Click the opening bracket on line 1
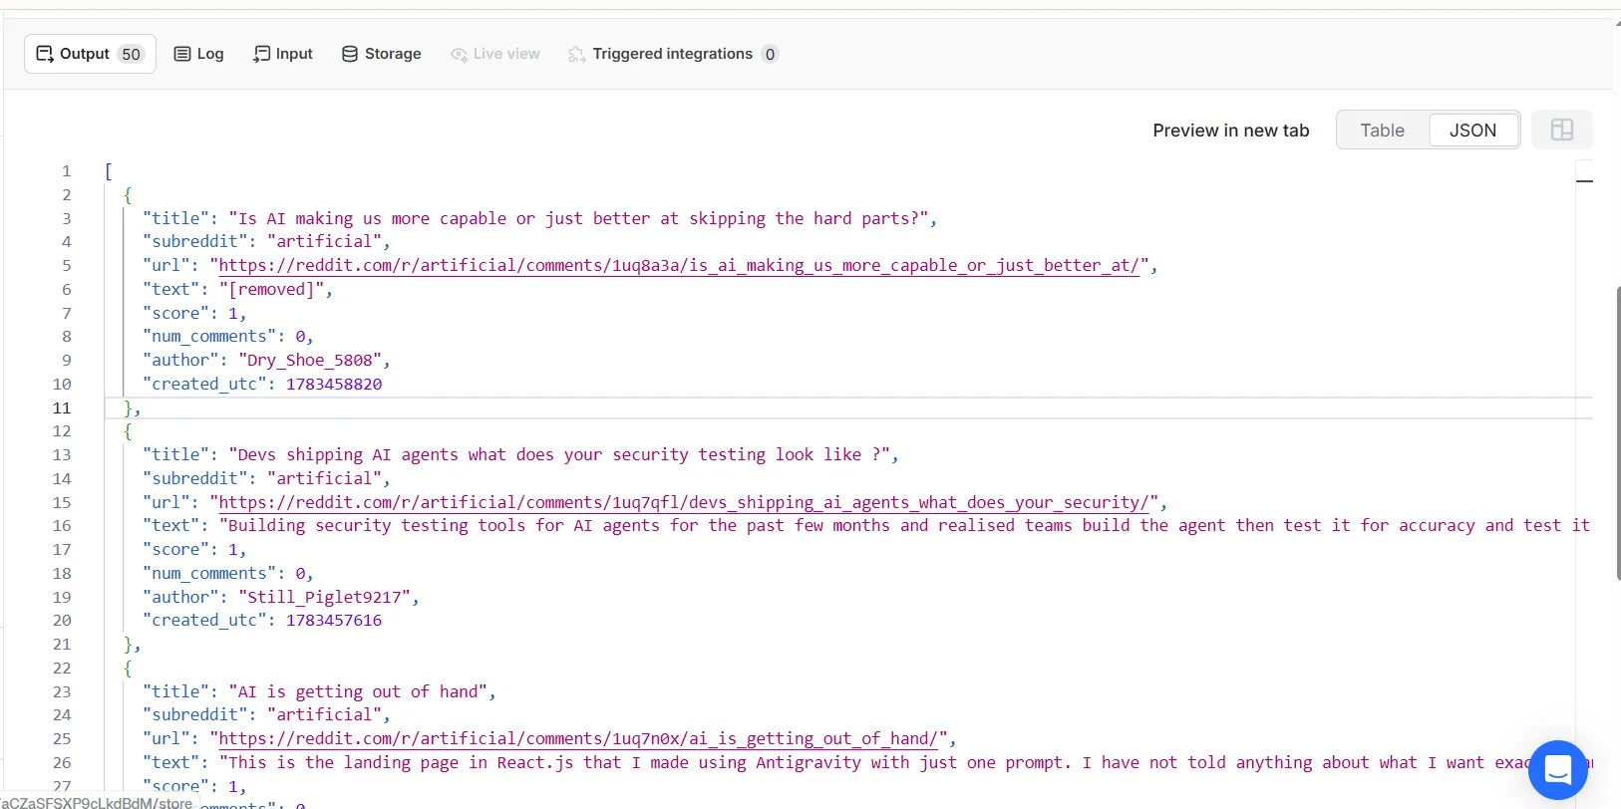Image resolution: width=1621 pixels, height=809 pixels. (109, 170)
